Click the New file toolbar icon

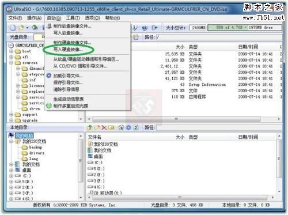click(x=13, y=28)
